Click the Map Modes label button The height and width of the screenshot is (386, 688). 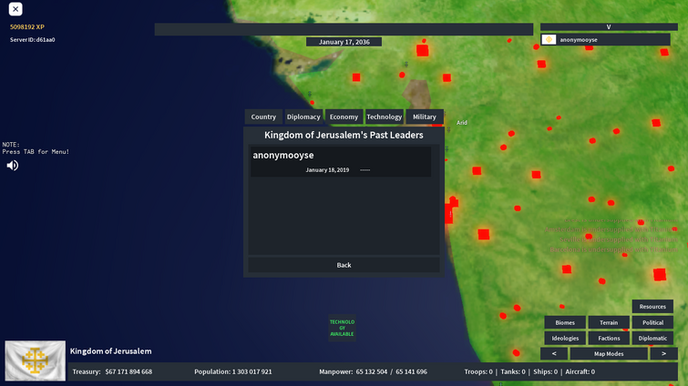(609, 353)
